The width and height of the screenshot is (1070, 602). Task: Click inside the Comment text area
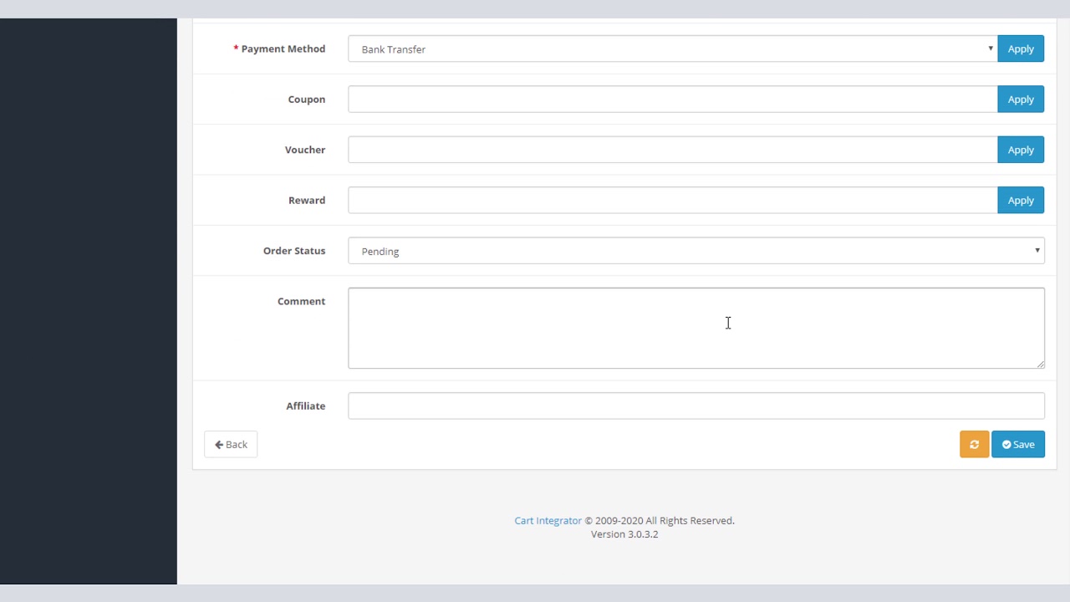coord(696,328)
